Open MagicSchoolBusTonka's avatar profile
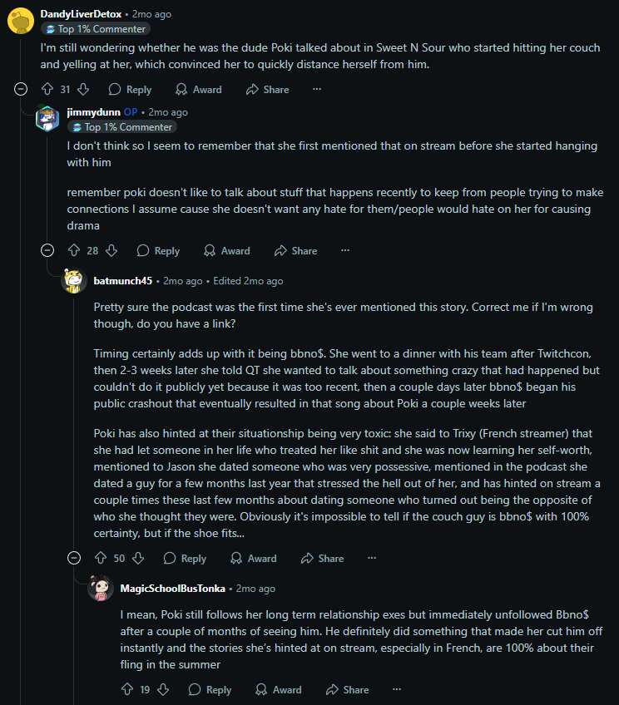This screenshot has width=619, height=705. (101, 589)
